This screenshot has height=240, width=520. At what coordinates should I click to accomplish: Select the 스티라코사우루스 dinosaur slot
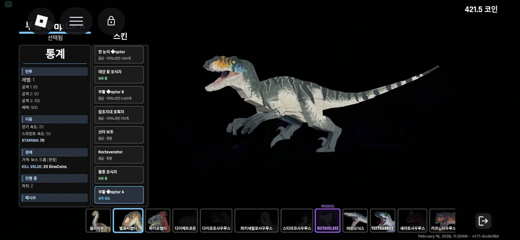[297, 221]
